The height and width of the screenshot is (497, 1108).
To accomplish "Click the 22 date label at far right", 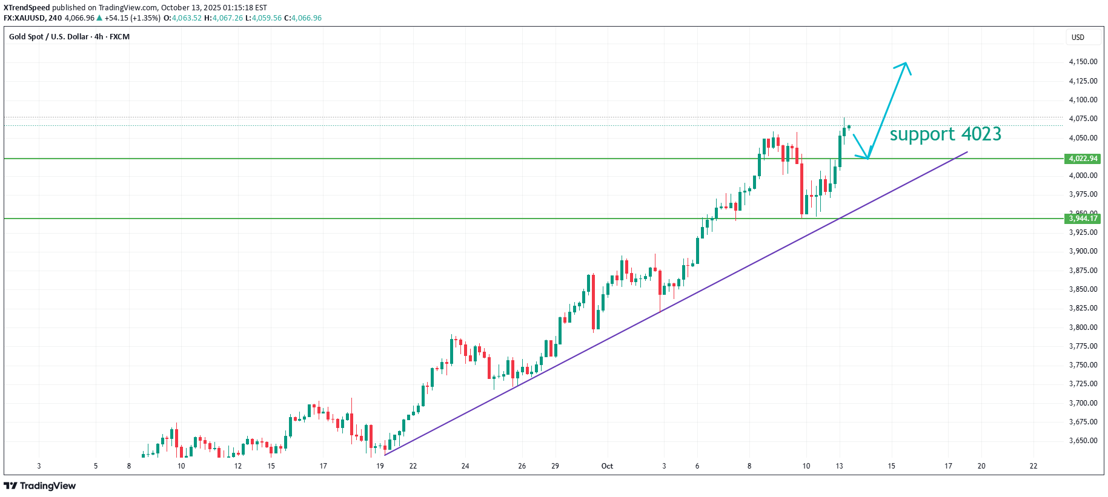I will point(1033,466).
